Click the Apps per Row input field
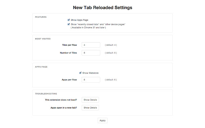The height and width of the screenshot is (128, 205). click(91, 80)
